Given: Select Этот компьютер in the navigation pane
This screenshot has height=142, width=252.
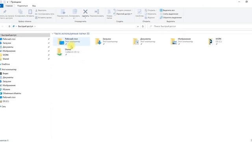Looking at the screenshot, I should [x=9, y=69].
